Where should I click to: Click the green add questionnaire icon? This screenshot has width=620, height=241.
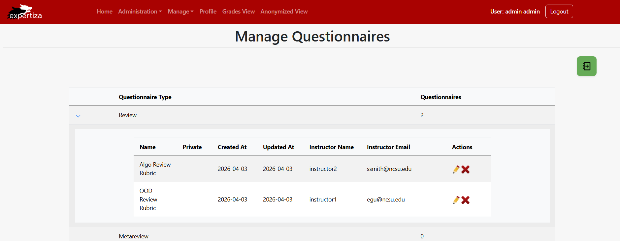586,66
